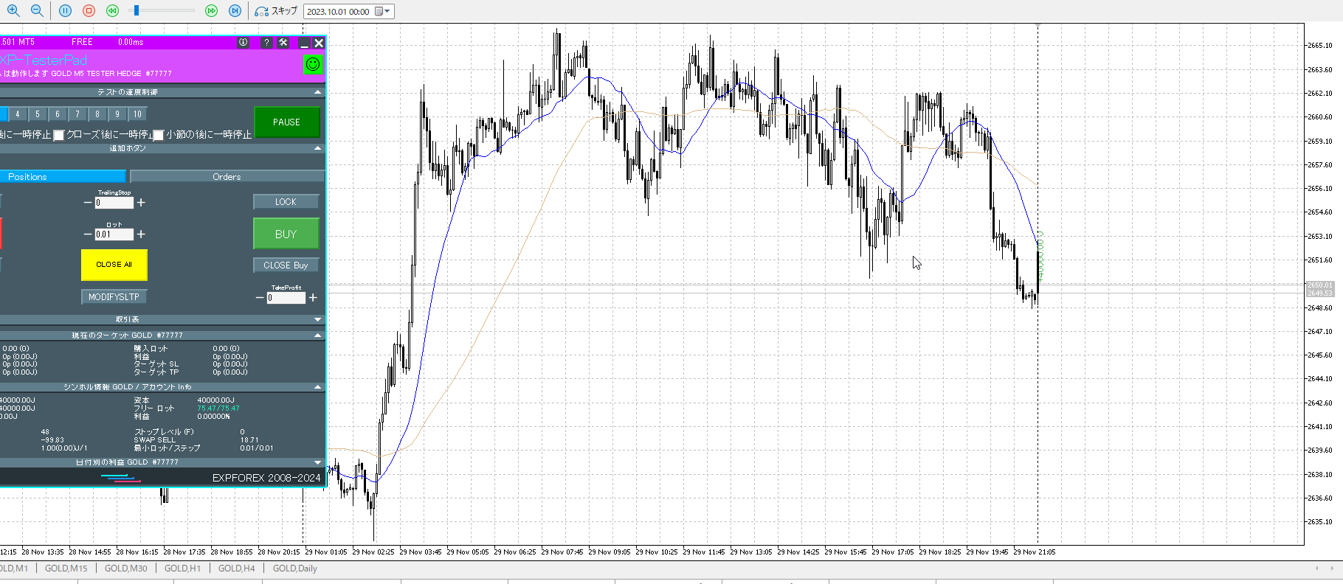Click the question mark help icon
Image resolution: width=1343 pixels, height=584 pixels.
(x=266, y=43)
